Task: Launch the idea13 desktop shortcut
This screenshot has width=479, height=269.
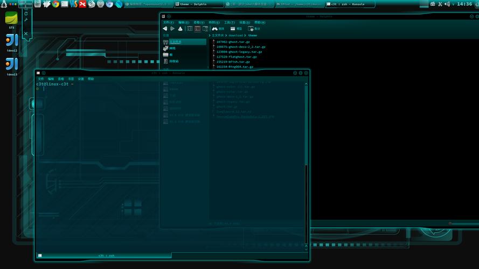Action: pyautogui.click(x=11, y=65)
